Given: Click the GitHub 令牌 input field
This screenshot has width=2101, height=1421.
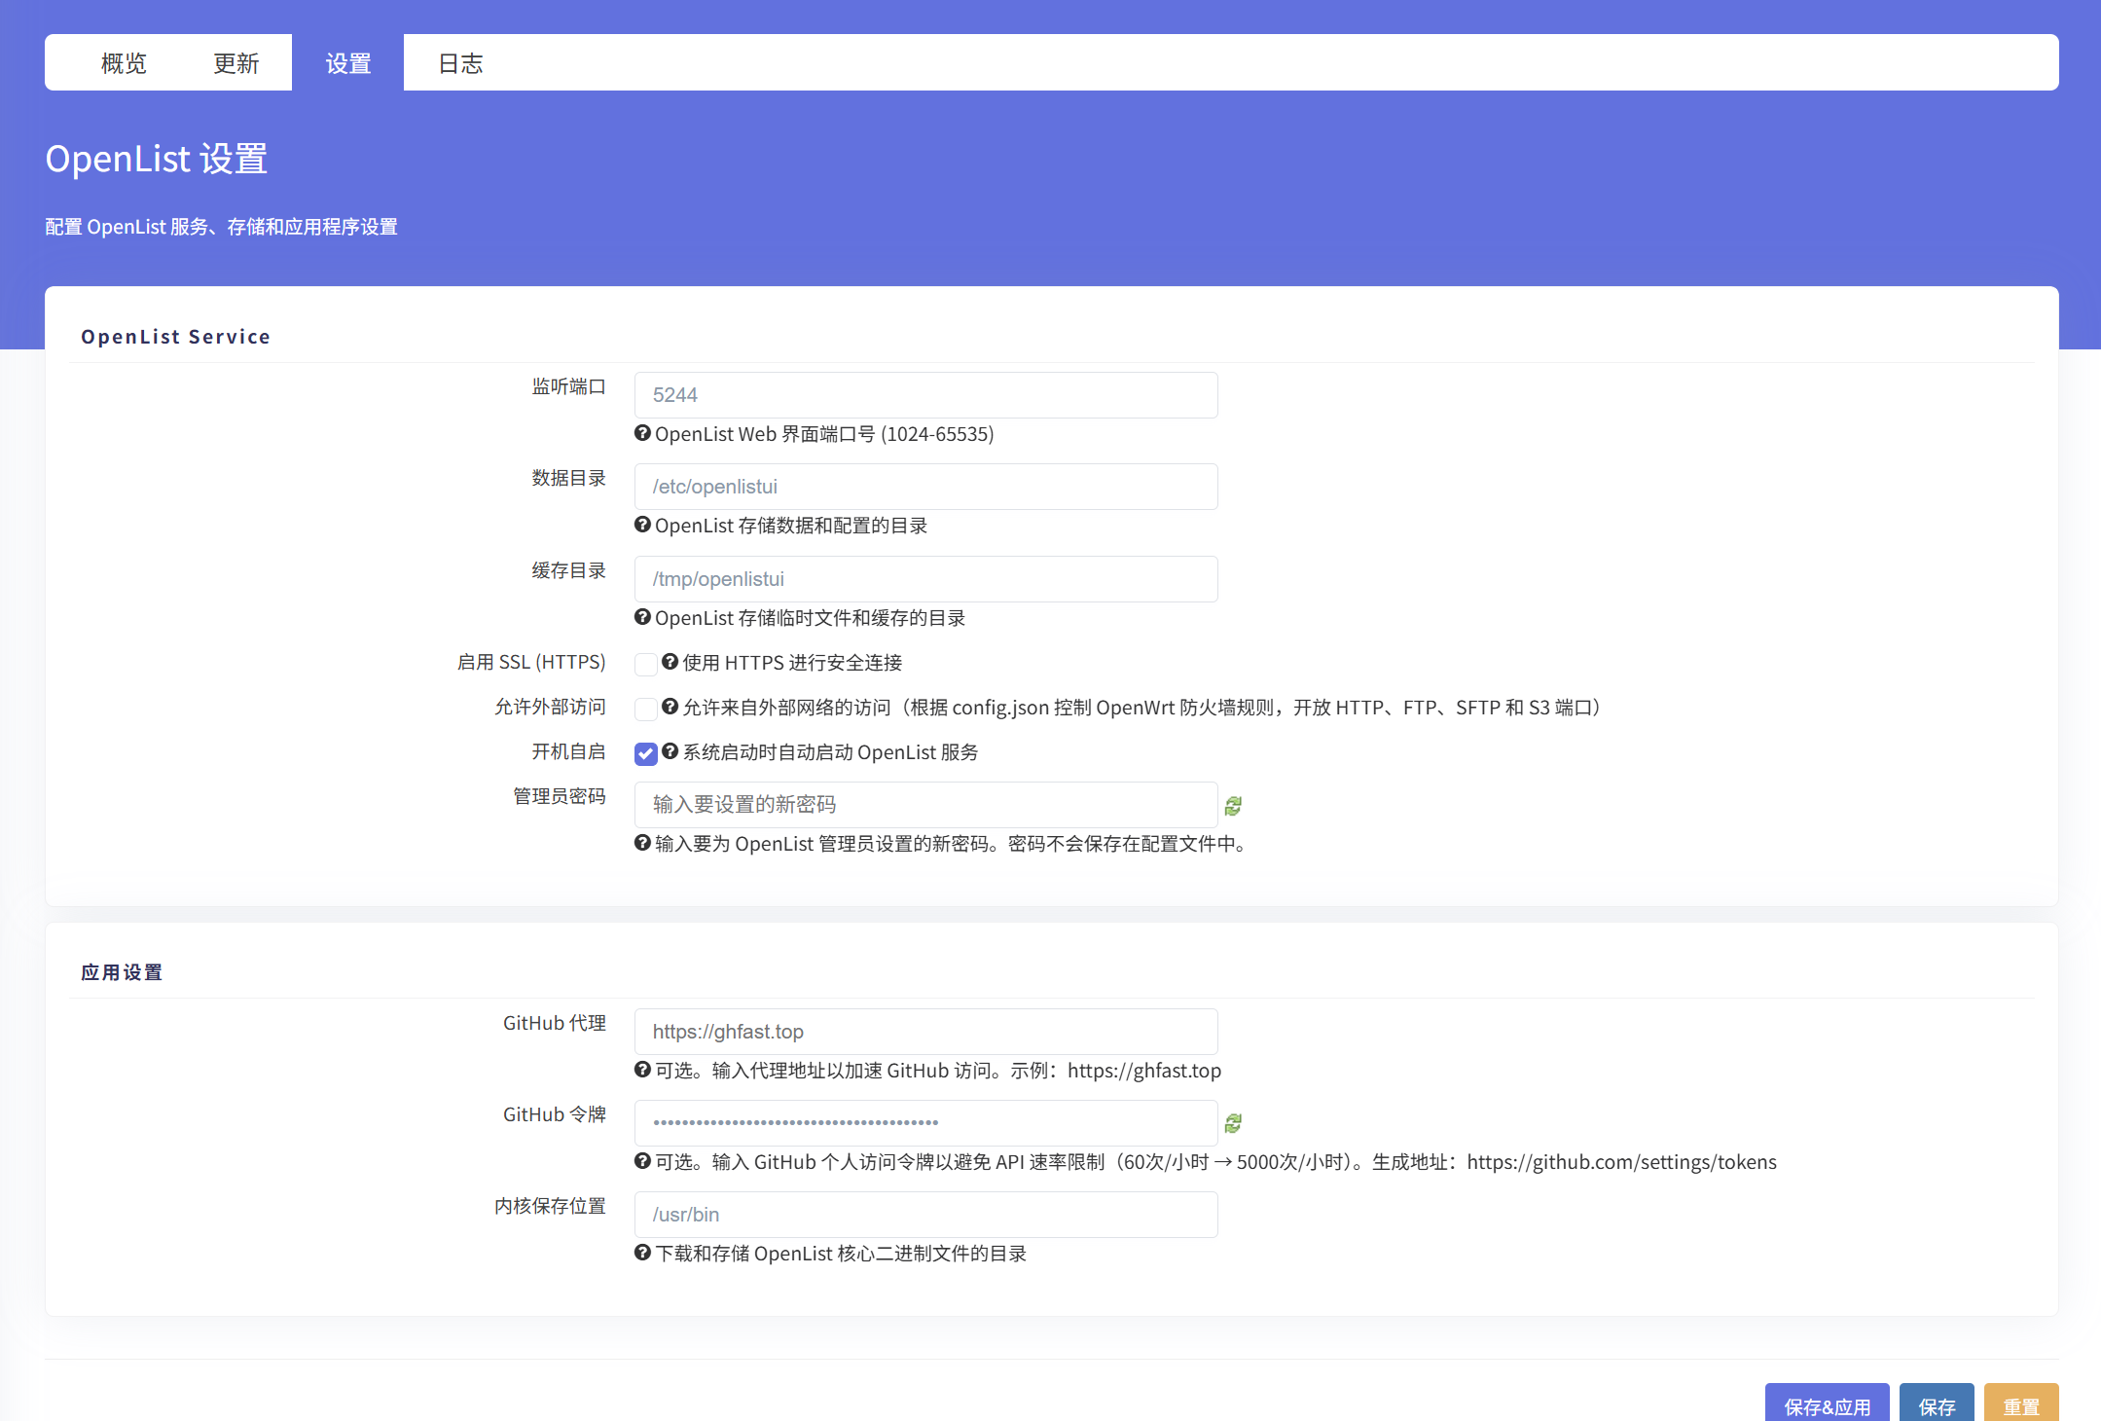Looking at the screenshot, I should pyautogui.click(x=925, y=1123).
